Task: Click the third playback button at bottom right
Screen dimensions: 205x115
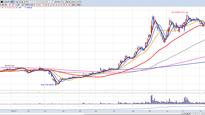Action: (x=187, y=113)
